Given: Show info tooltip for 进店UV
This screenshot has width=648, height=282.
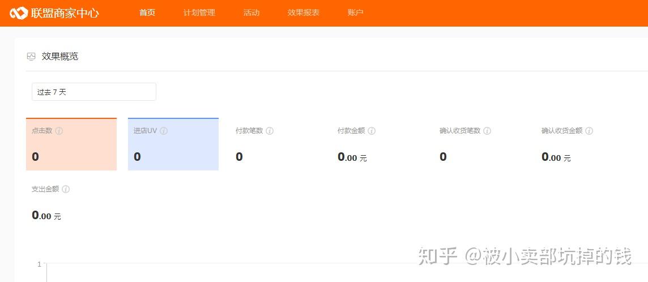Looking at the screenshot, I should (164, 131).
